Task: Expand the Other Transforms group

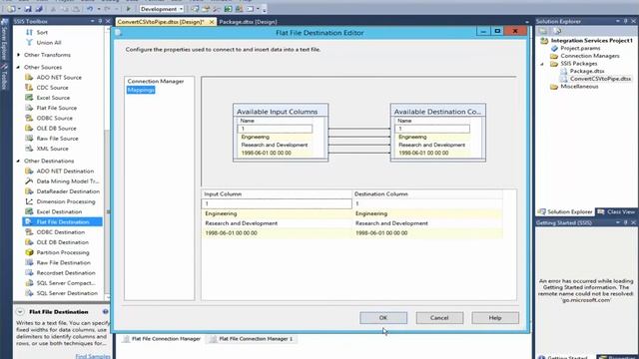Action: click(x=18, y=55)
